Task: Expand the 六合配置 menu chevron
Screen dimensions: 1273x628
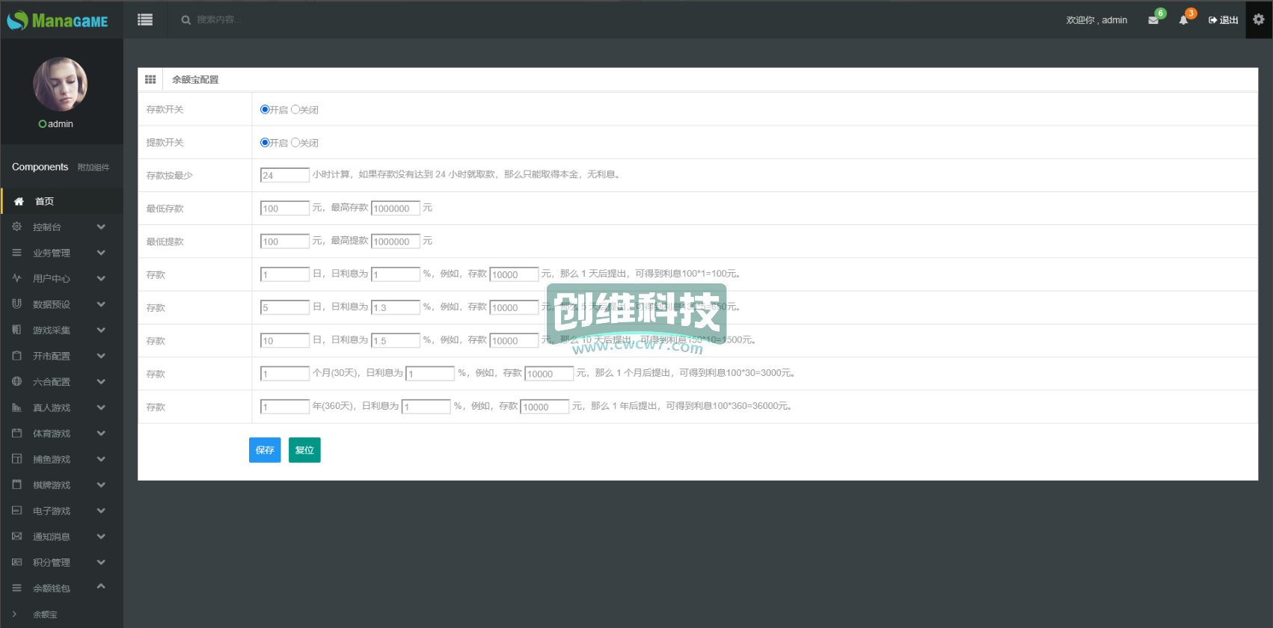Action: [x=101, y=381]
